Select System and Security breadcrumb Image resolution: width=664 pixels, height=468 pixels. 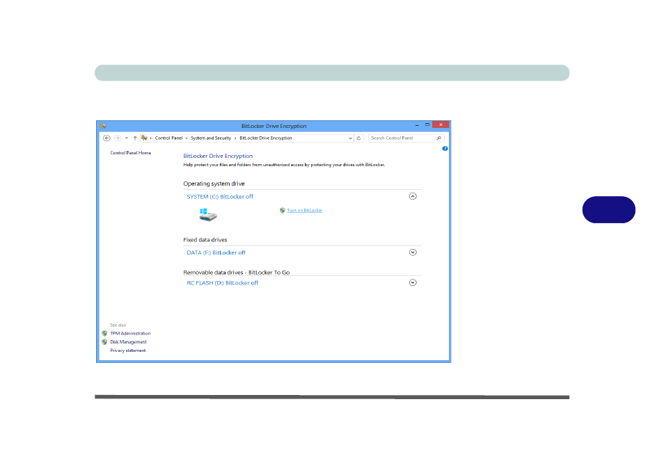click(x=211, y=138)
